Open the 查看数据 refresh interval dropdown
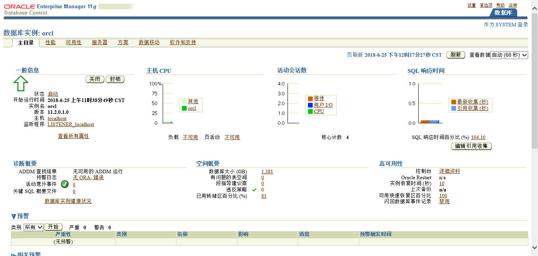538x256 pixels. 509,55
